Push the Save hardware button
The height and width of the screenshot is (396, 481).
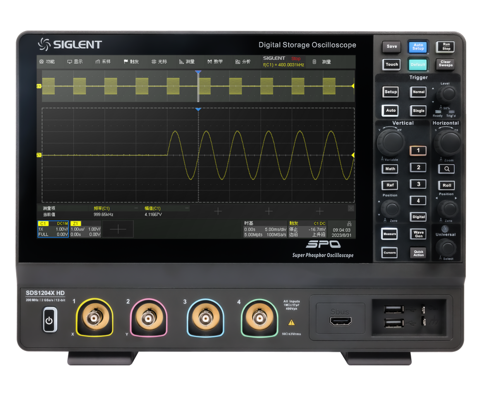pyautogui.click(x=391, y=47)
